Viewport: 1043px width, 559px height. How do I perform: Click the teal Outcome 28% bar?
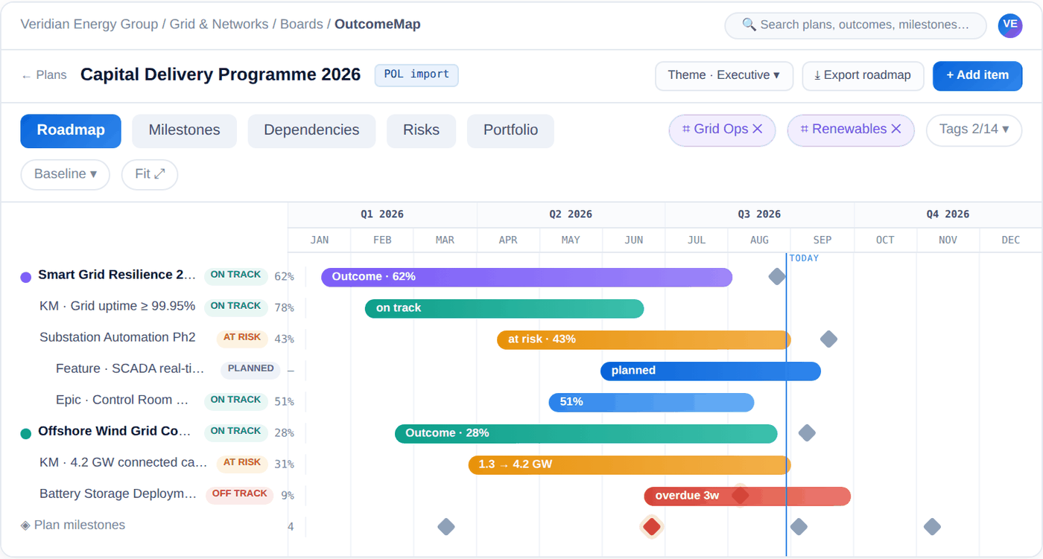(586, 433)
